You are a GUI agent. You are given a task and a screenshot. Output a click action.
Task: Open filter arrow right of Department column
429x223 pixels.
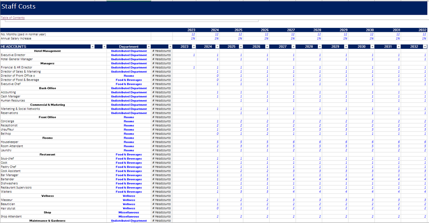[170, 47]
